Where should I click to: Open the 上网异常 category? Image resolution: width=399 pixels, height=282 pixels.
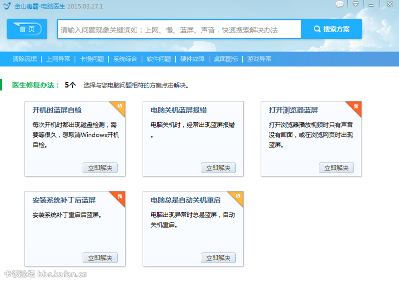[58, 59]
